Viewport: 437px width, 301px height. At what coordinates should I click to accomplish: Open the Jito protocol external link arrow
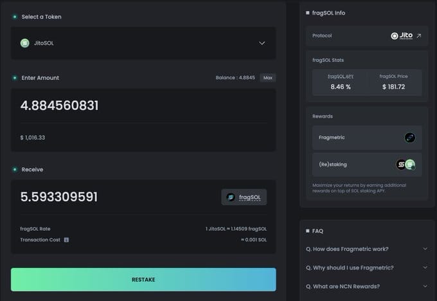[418, 36]
